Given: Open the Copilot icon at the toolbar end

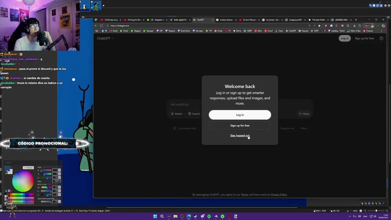Looking at the screenshot, I should 383,26.
